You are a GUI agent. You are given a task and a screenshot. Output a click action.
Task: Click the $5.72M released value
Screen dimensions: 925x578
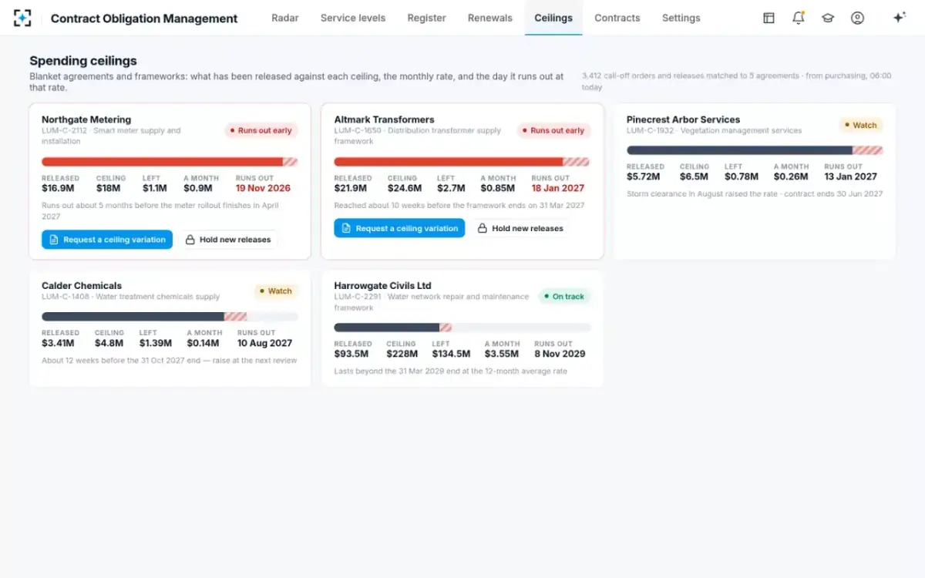(644, 176)
